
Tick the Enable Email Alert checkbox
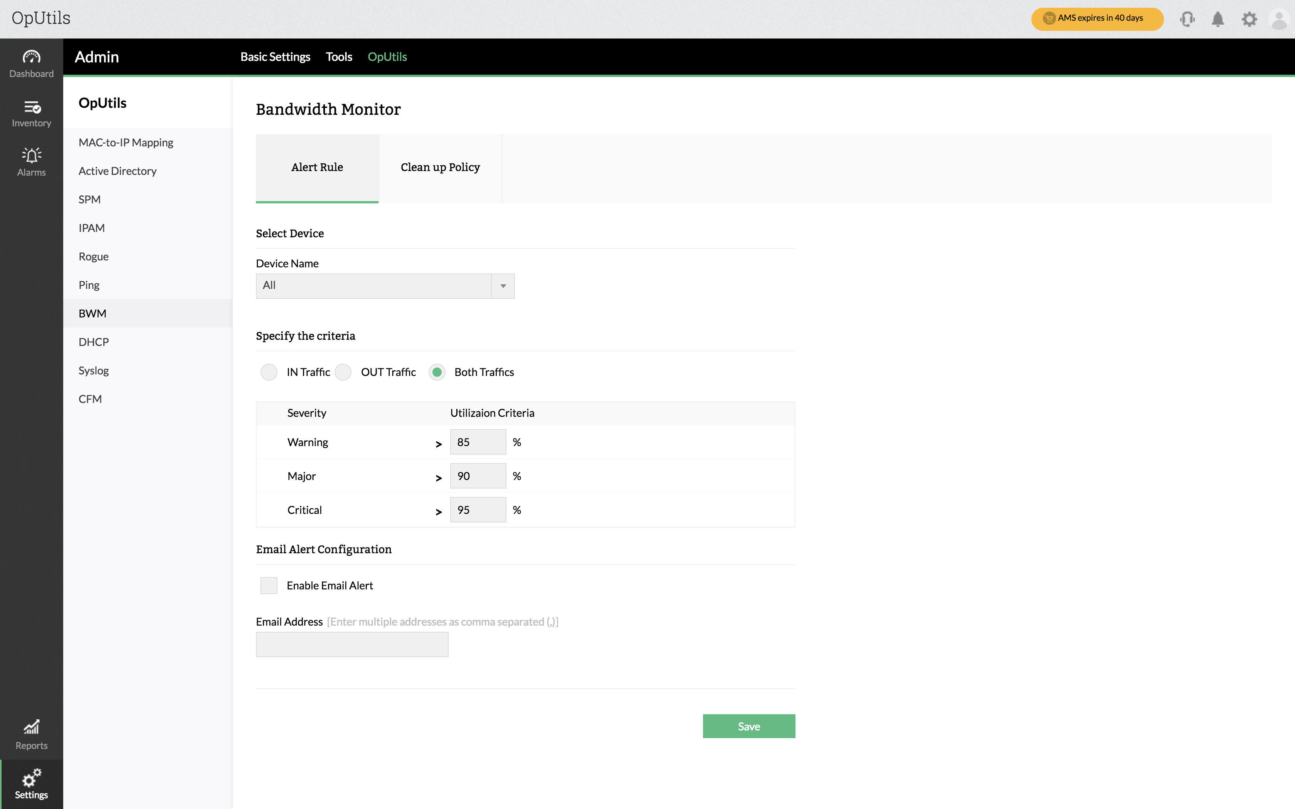click(269, 585)
